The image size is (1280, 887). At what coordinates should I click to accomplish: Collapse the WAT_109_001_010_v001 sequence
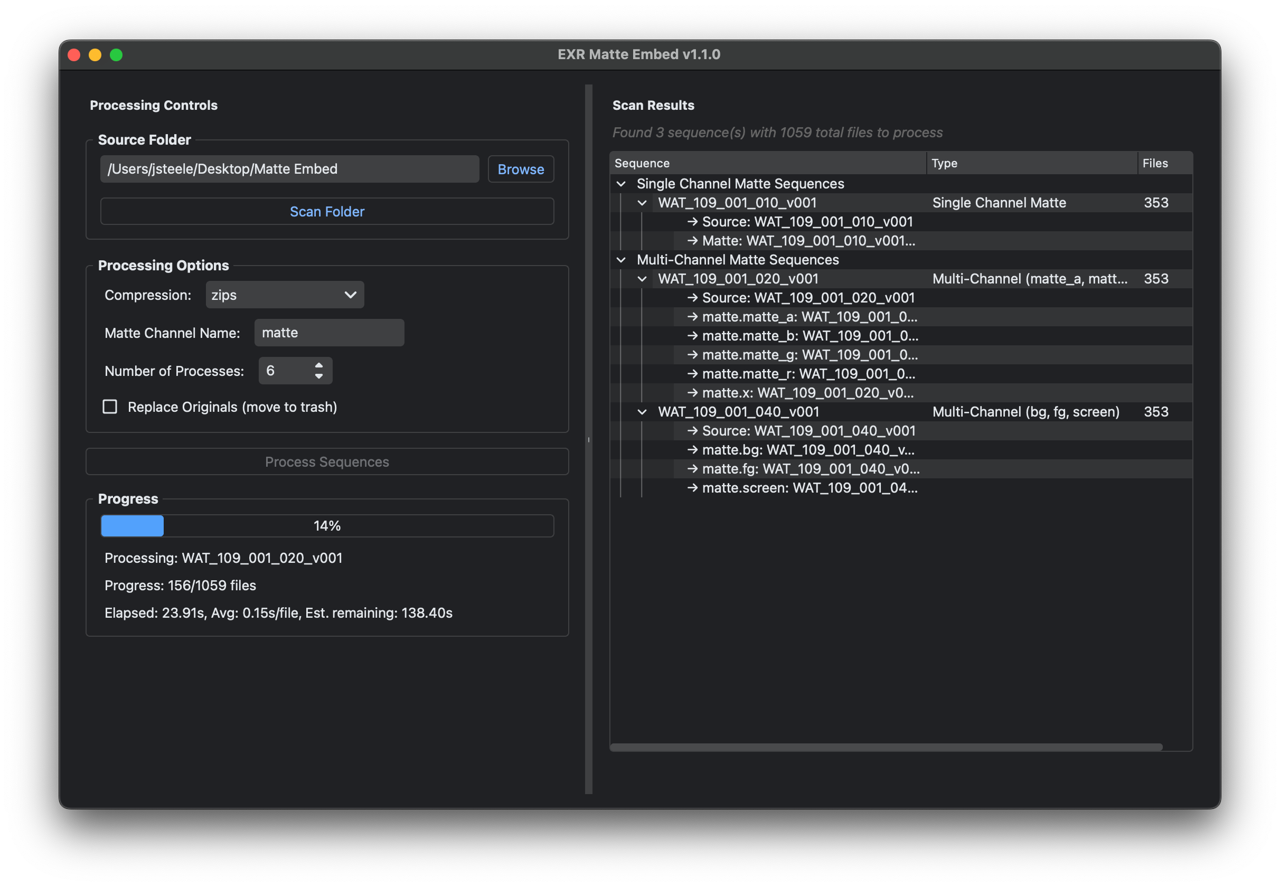click(x=643, y=202)
